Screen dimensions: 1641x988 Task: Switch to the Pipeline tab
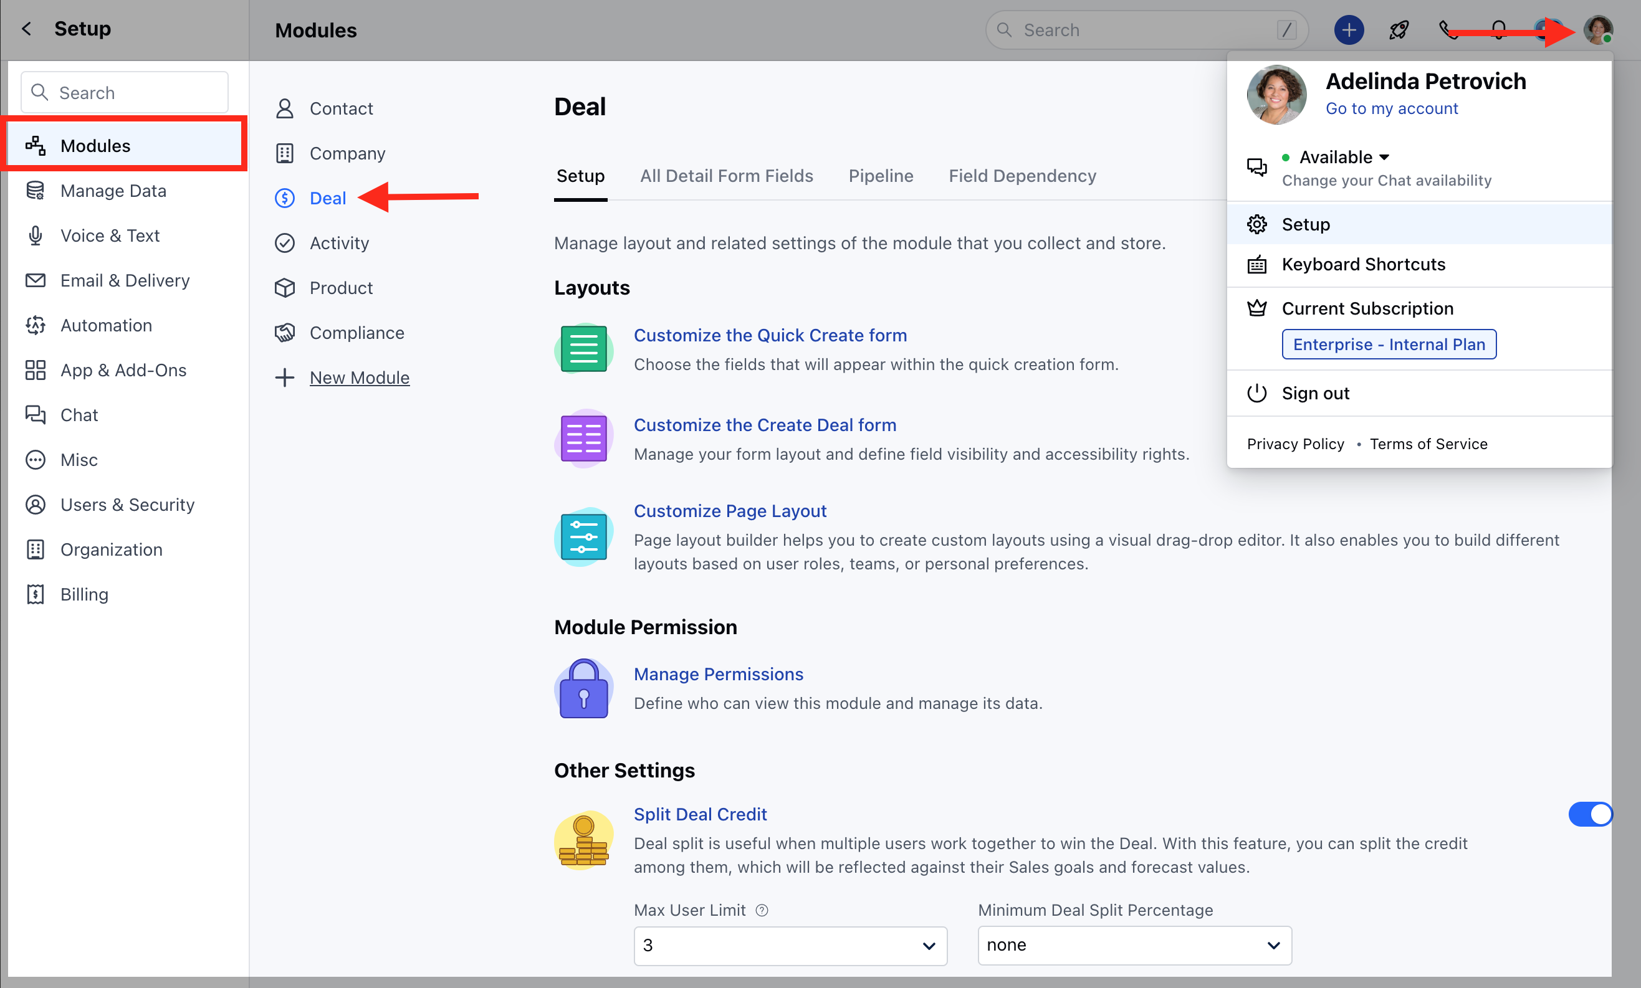(x=881, y=176)
